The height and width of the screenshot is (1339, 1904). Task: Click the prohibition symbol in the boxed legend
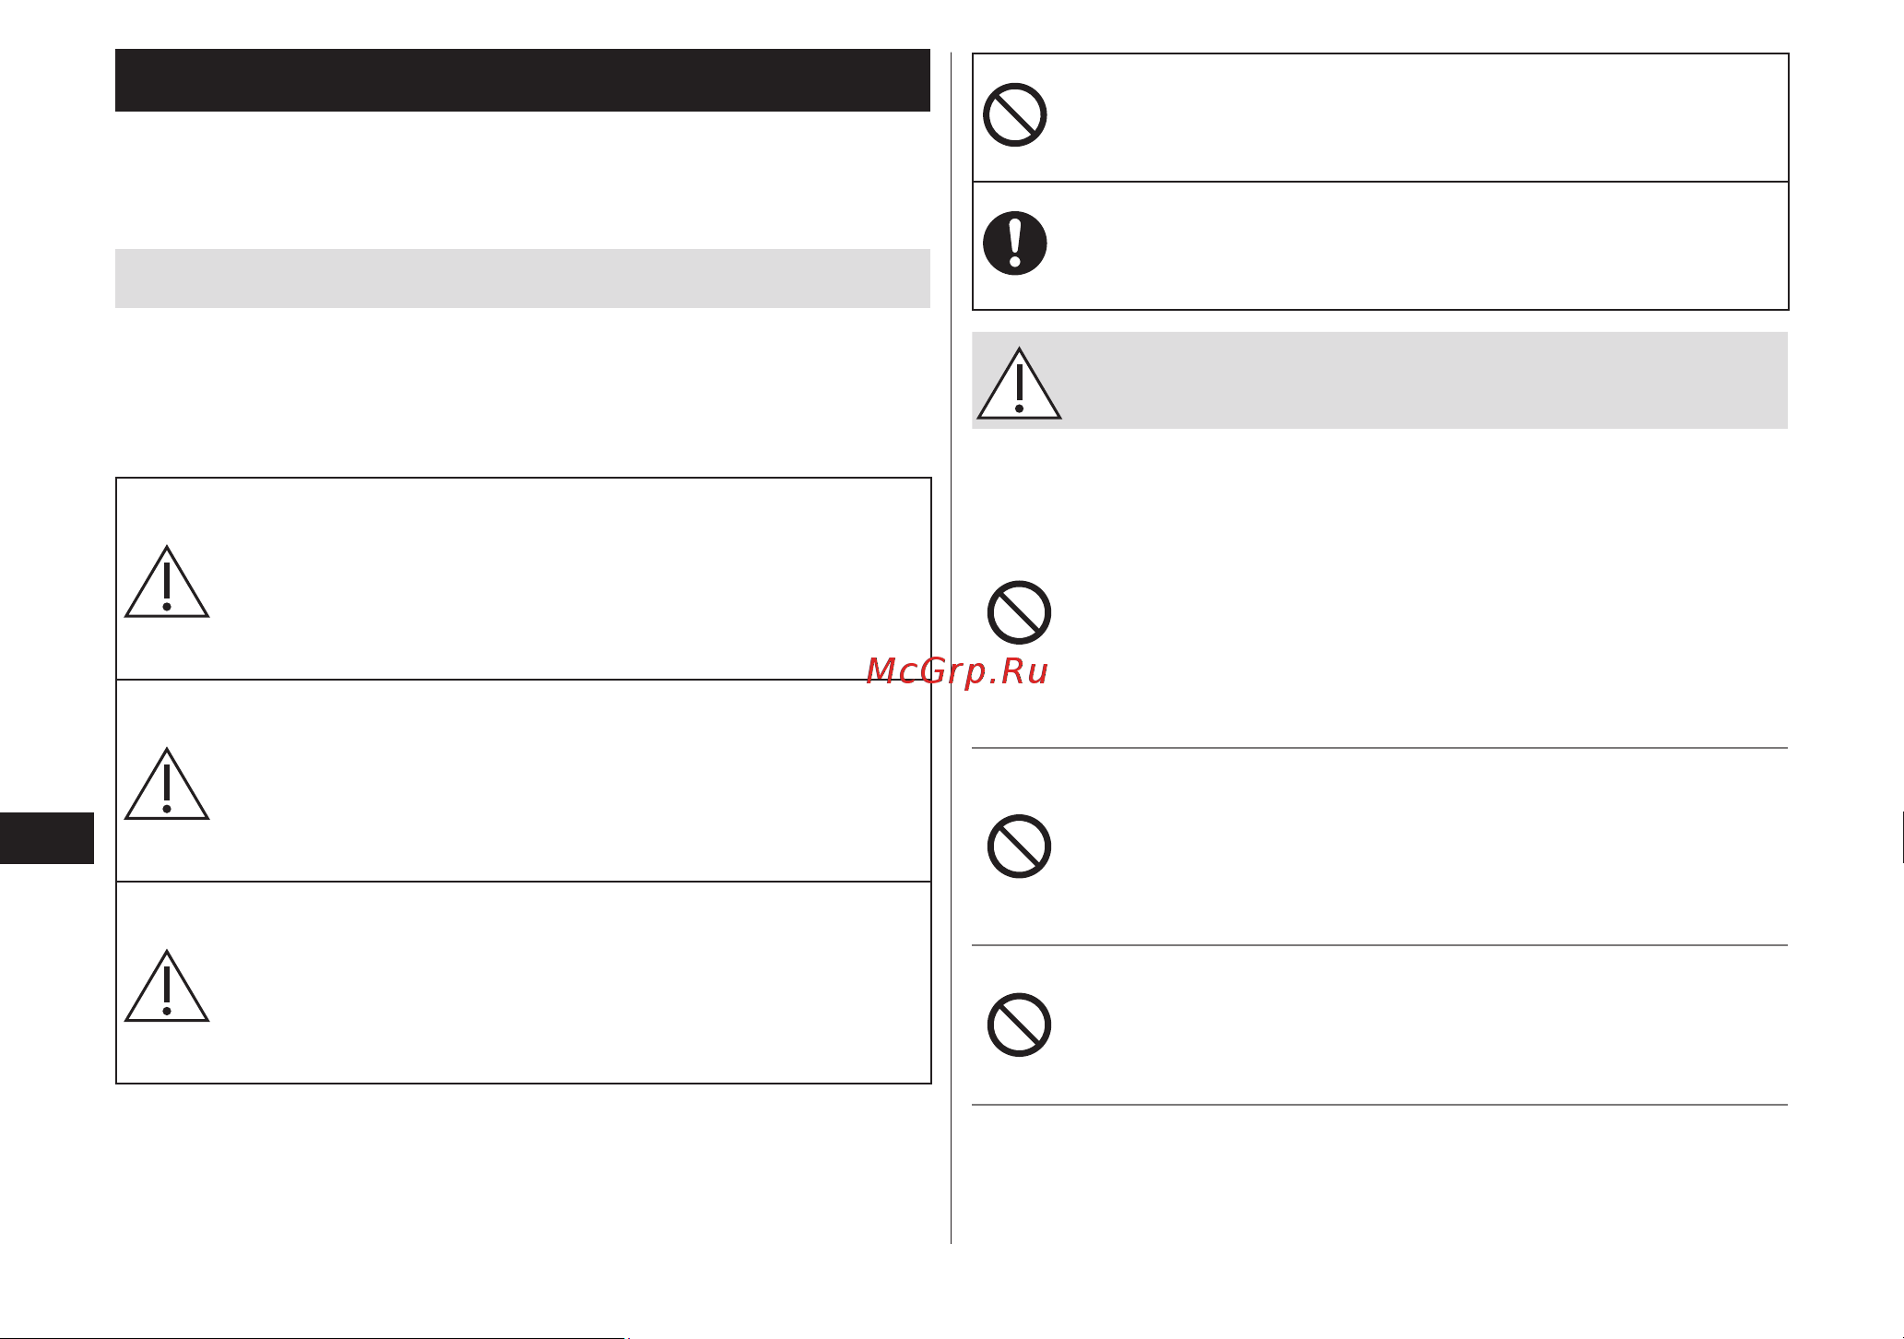tap(1014, 115)
